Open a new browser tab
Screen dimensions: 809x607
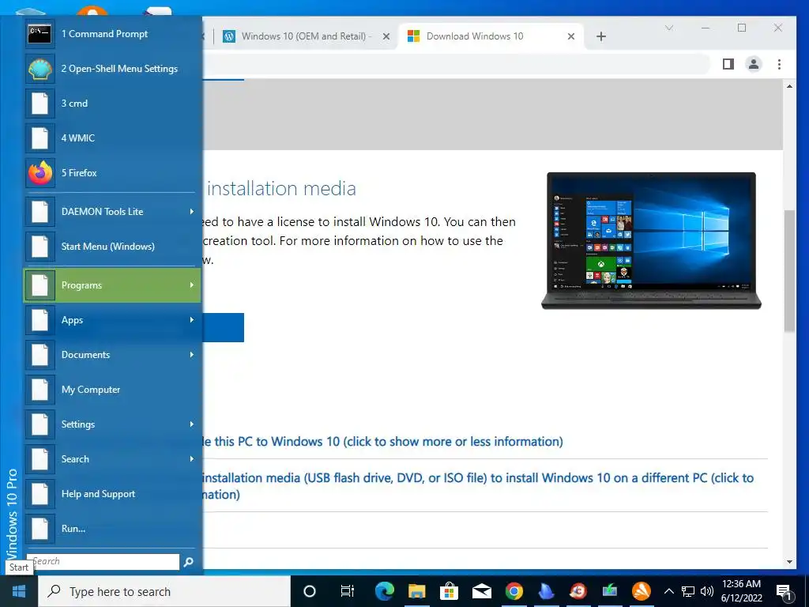pos(601,36)
